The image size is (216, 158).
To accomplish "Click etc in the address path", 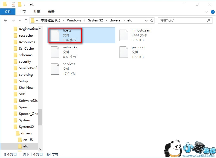I will pos(130,20).
